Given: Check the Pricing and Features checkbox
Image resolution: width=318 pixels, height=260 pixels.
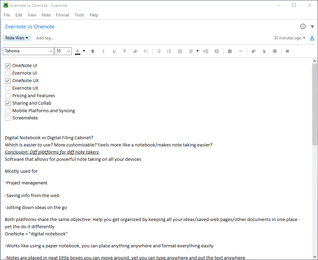Looking at the screenshot, I should [8, 96].
